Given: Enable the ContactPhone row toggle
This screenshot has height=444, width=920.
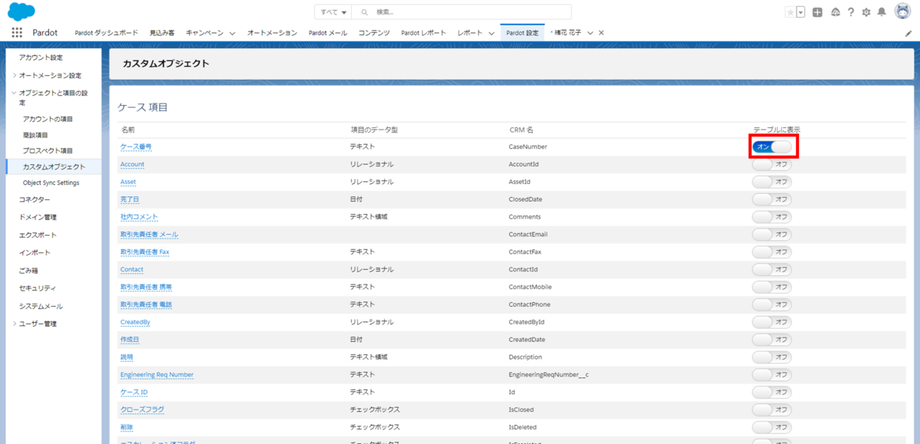Looking at the screenshot, I should pyautogui.click(x=772, y=304).
